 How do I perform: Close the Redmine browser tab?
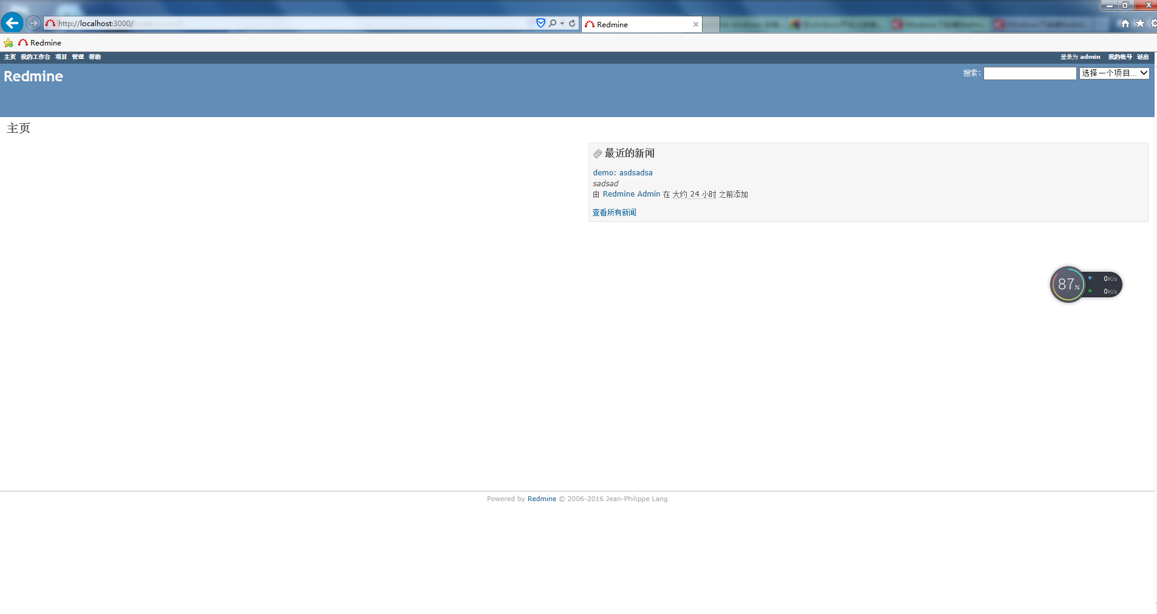(x=695, y=24)
